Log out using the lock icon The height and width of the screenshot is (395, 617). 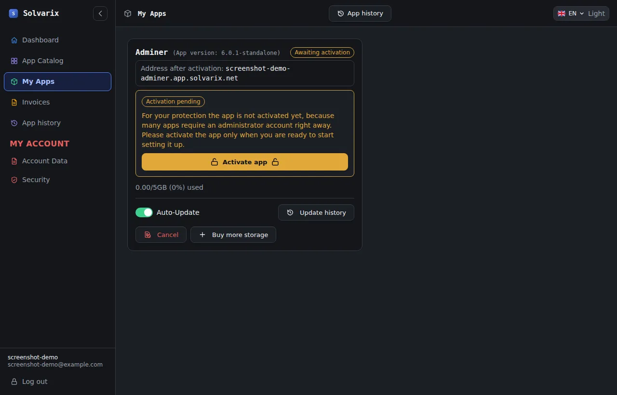pos(14,382)
